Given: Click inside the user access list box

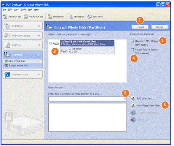Looking at the screenshot, I should click(x=87, y=117).
